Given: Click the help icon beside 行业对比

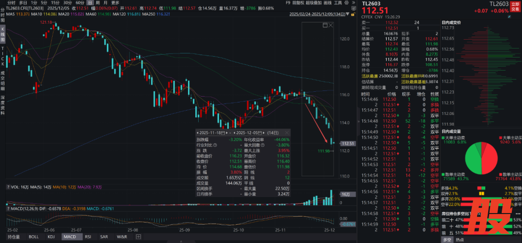Looking at the screenshot, I should [x=216, y=145].
